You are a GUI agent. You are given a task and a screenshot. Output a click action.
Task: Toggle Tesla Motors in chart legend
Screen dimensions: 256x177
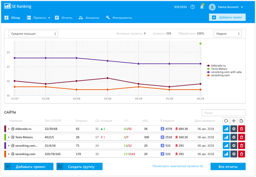click(217, 69)
